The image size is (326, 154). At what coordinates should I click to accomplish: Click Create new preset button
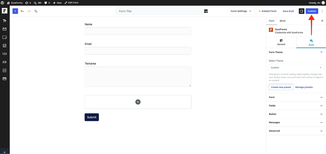(x=281, y=87)
